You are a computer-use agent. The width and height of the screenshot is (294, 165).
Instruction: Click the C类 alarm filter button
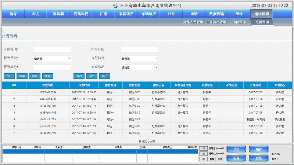(x=203, y=159)
